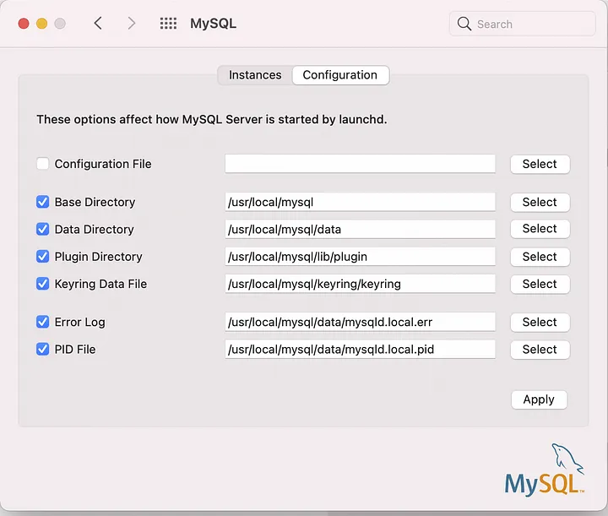
Task: Uncheck the Base Directory checkbox
Action: coord(43,202)
